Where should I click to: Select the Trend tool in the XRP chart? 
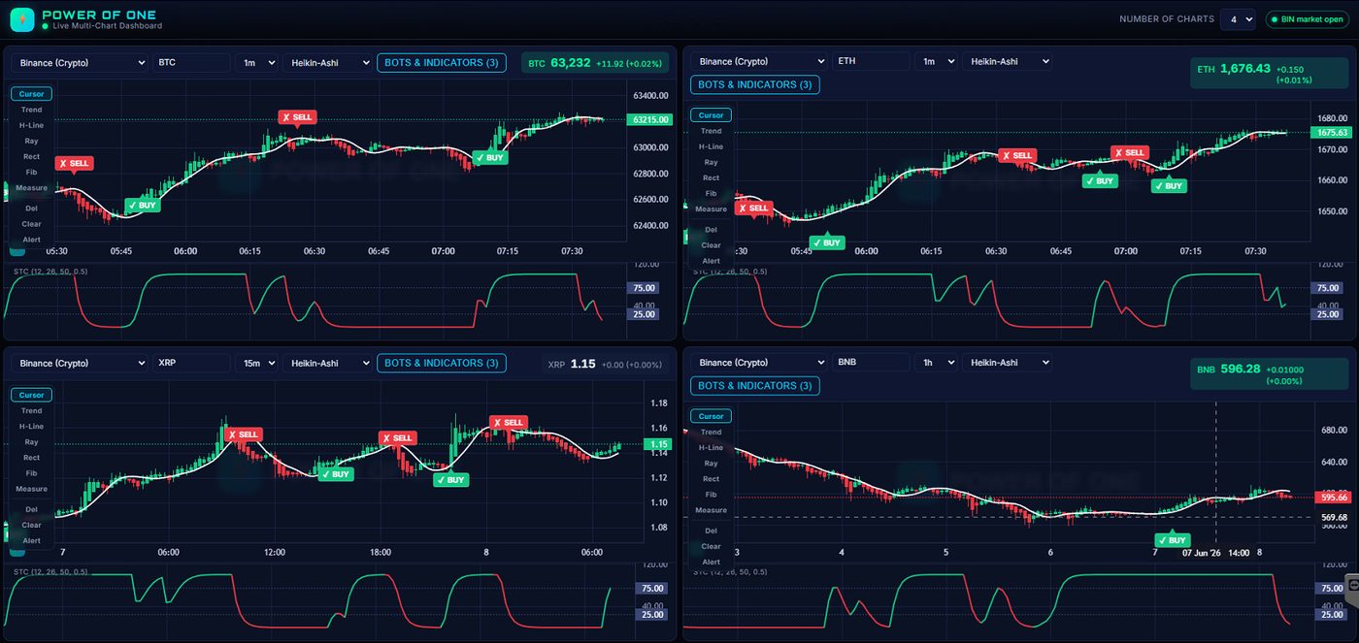[x=31, y=410]
